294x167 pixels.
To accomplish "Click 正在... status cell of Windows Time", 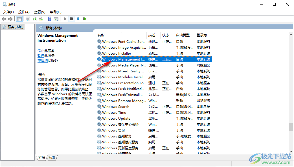I will (x=167, y=113).
